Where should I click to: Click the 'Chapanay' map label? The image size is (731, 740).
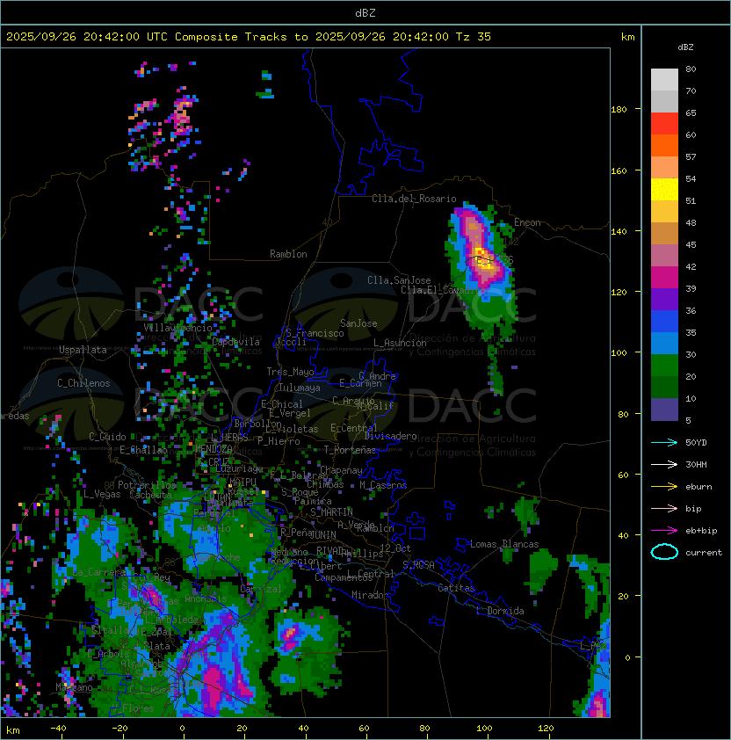[x=341, y=470]
